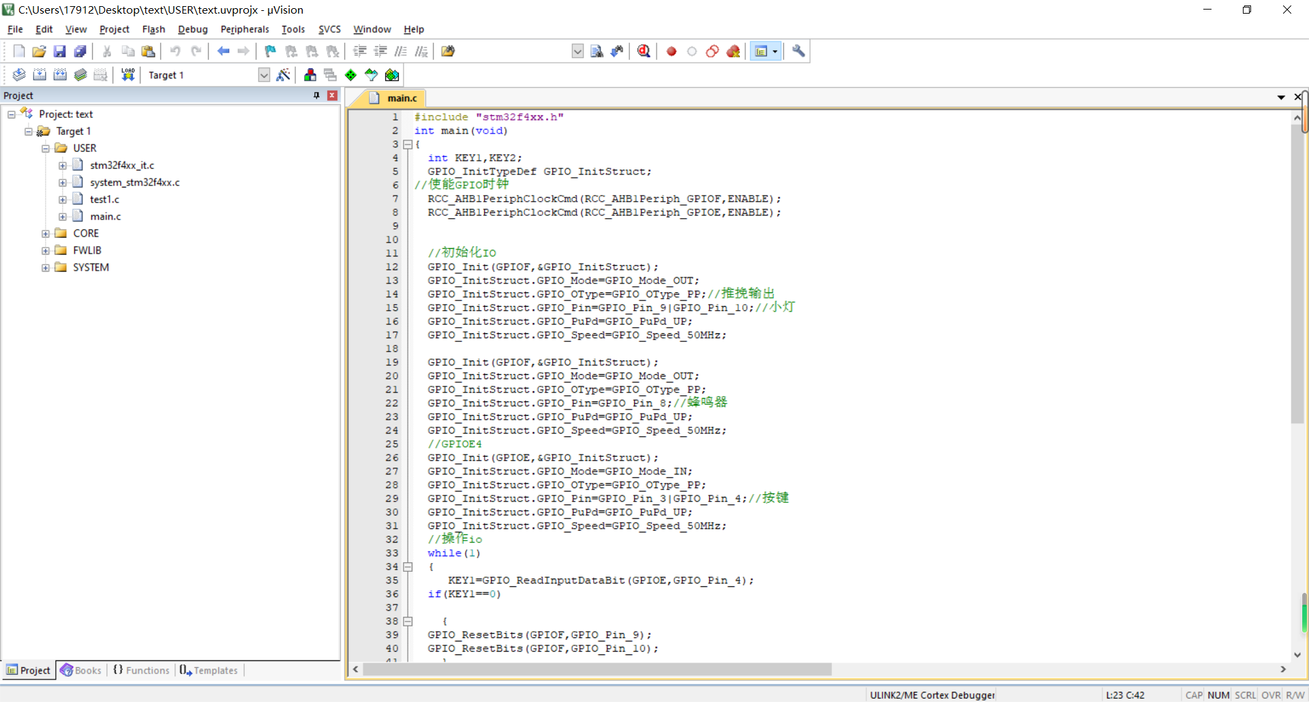Fold the main function block at line 3

tap(408, 144)
